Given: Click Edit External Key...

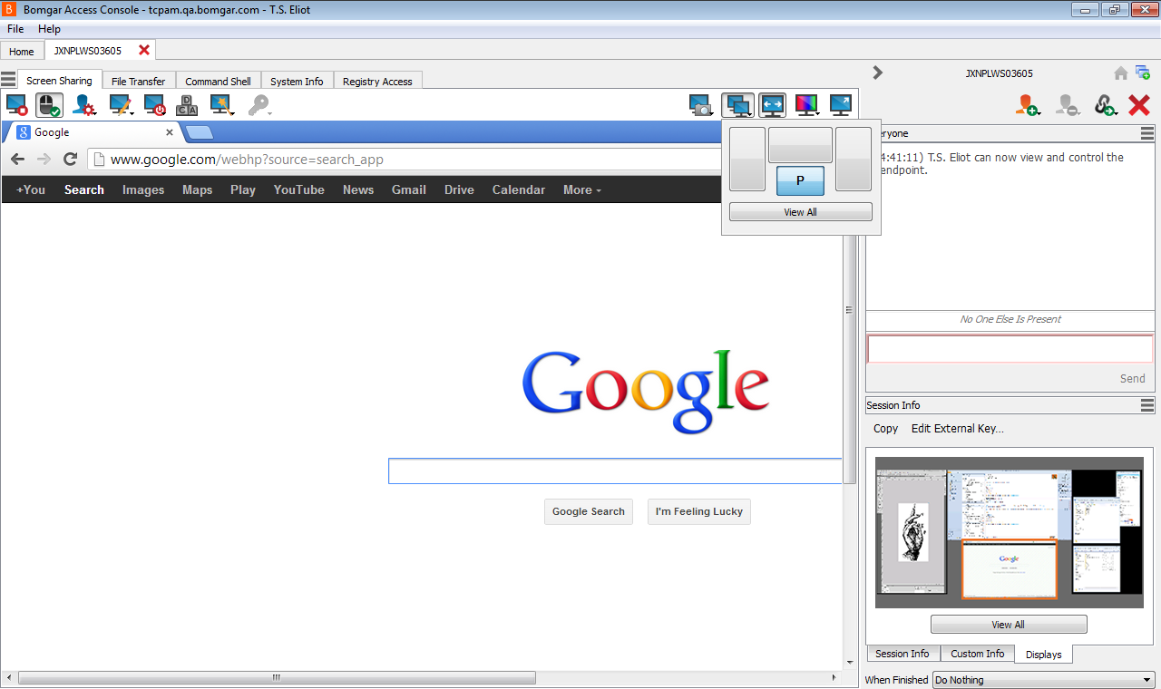Looking at the screenshot, I should tap(958, 429).
